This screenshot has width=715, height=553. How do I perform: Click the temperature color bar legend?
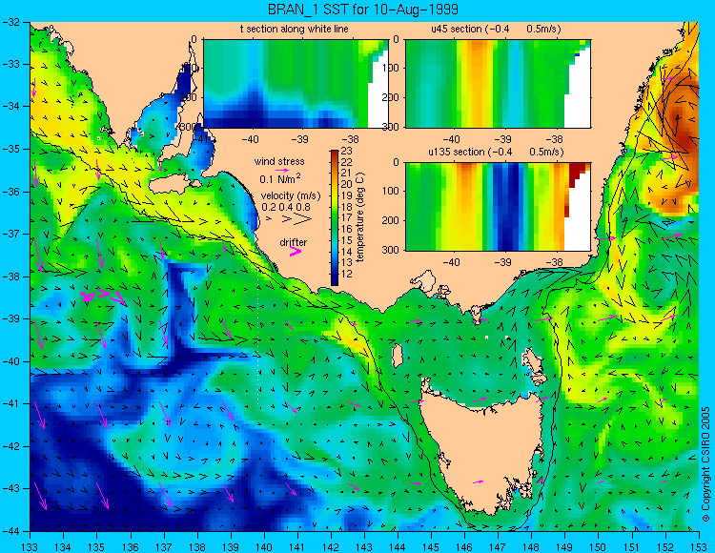click(x=335, y=218)
